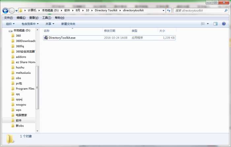Expand the arrow after 计算机 breadcrumb

pos(39,11)
